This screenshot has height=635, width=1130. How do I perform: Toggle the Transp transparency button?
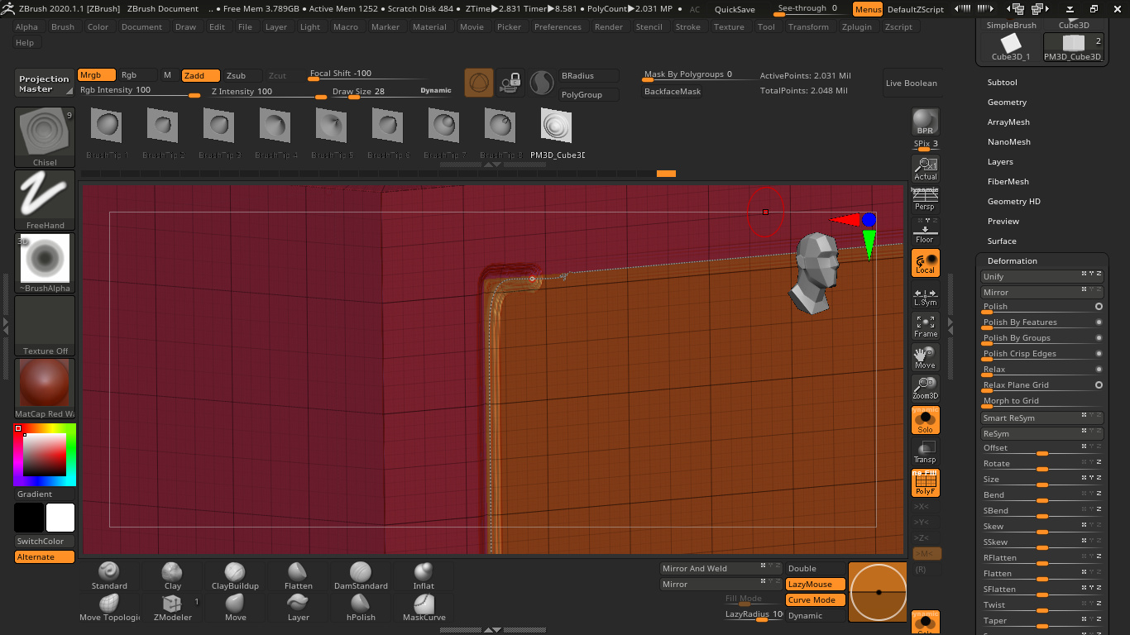[x=926, y=451]
